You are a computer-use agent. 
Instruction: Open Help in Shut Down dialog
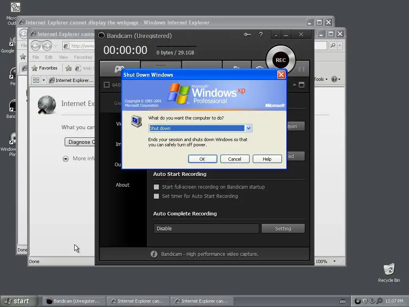[267, 159]
